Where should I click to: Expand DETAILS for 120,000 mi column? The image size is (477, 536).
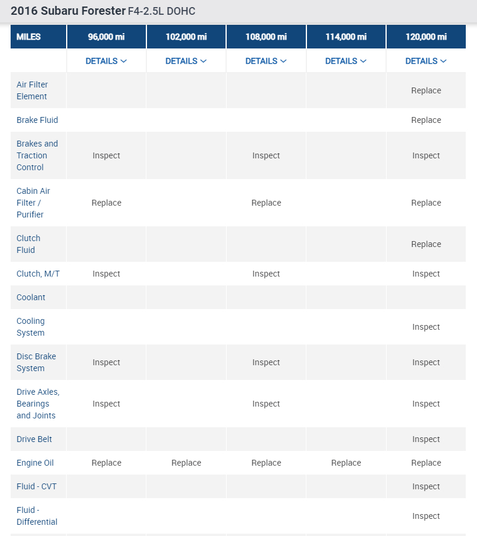pyautogui.click(x=426, y=61)
